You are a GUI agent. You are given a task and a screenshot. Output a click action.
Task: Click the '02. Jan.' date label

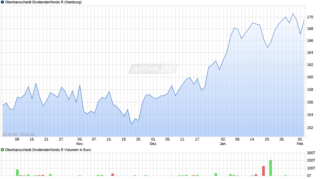[223, 142]
